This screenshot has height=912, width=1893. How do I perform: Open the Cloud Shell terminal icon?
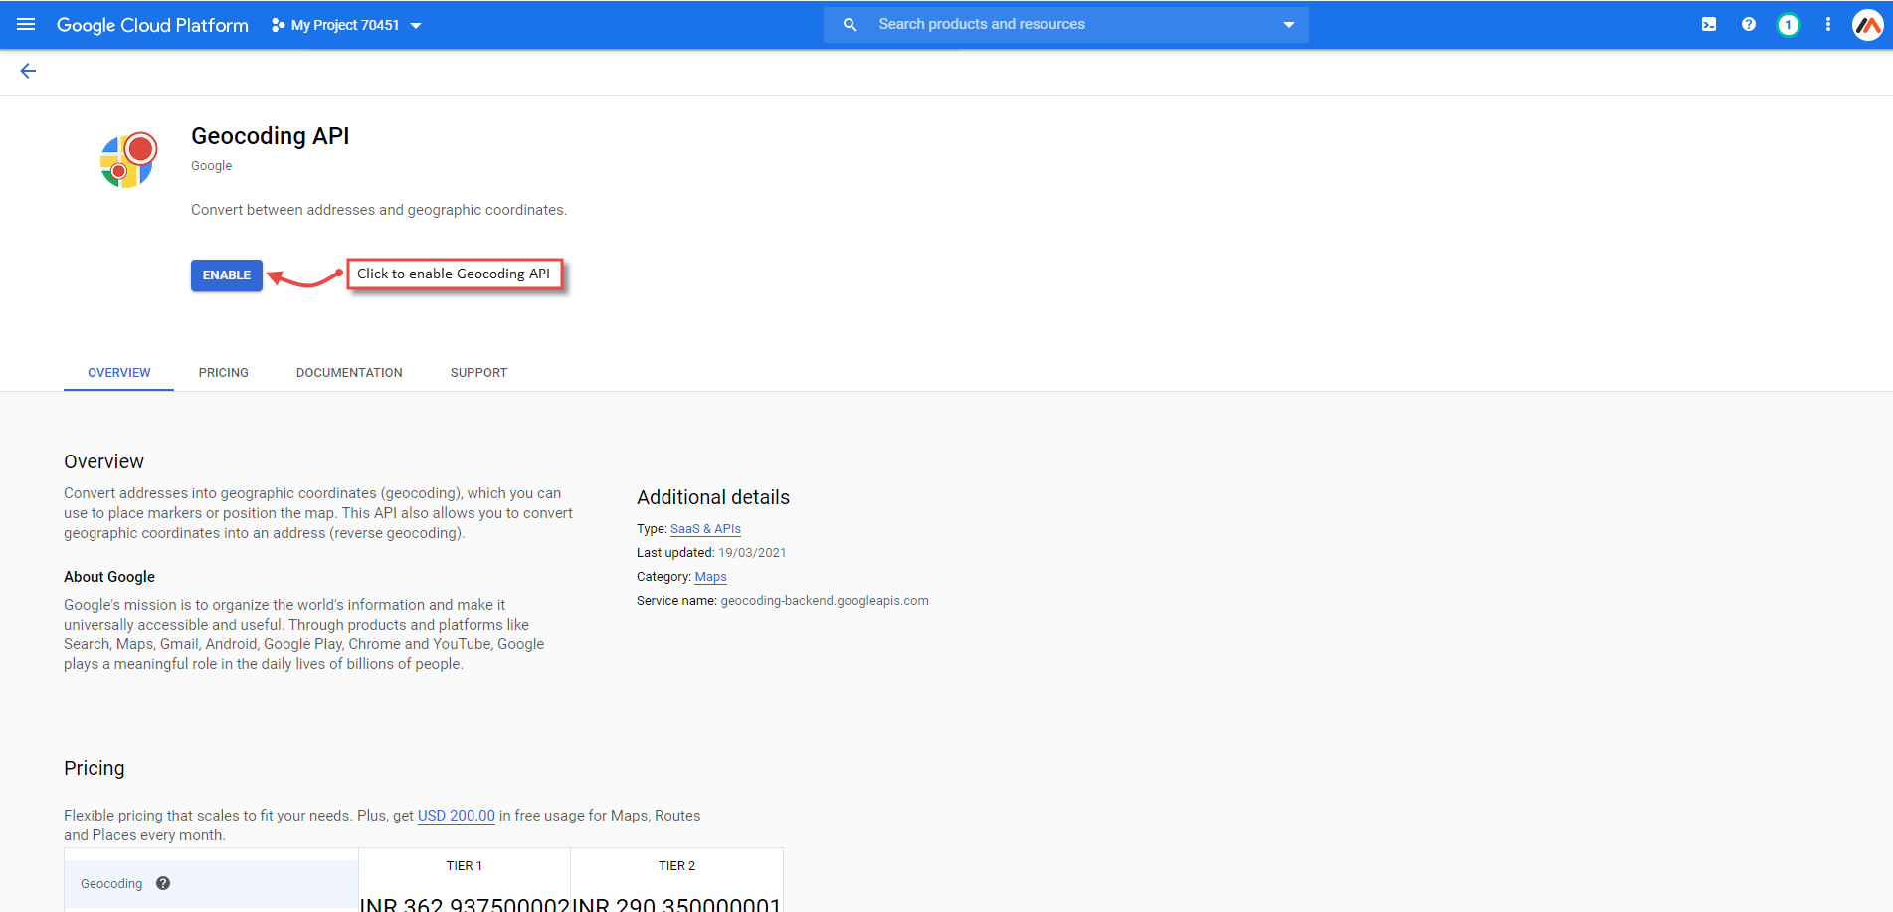coord(1709,24)
